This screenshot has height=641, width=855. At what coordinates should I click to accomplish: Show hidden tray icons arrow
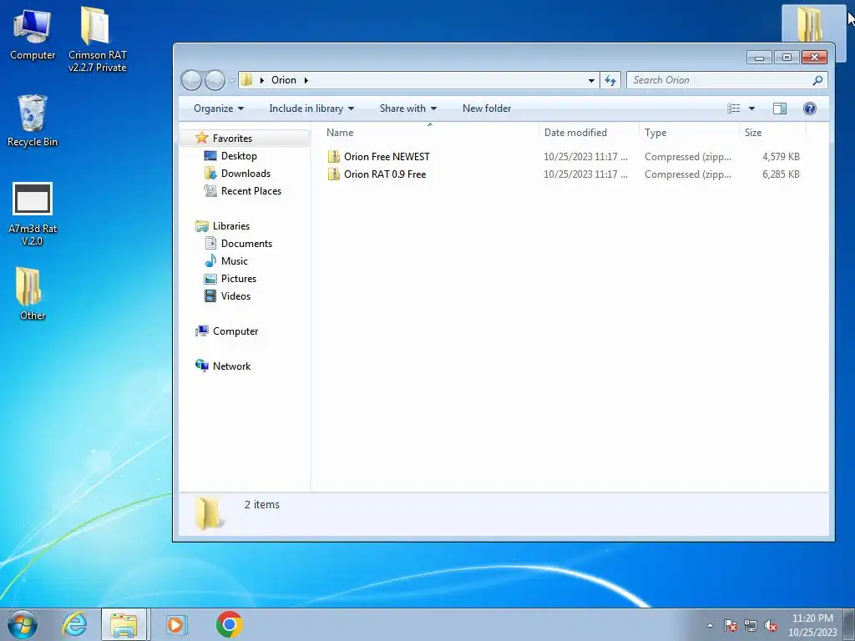point(710,625)
